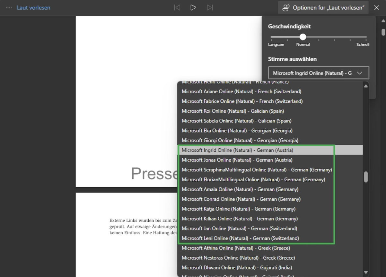The height and width of the screenshot is (277, 386).
Task: Click the Normal speed label
Action: tap(303, 45)
